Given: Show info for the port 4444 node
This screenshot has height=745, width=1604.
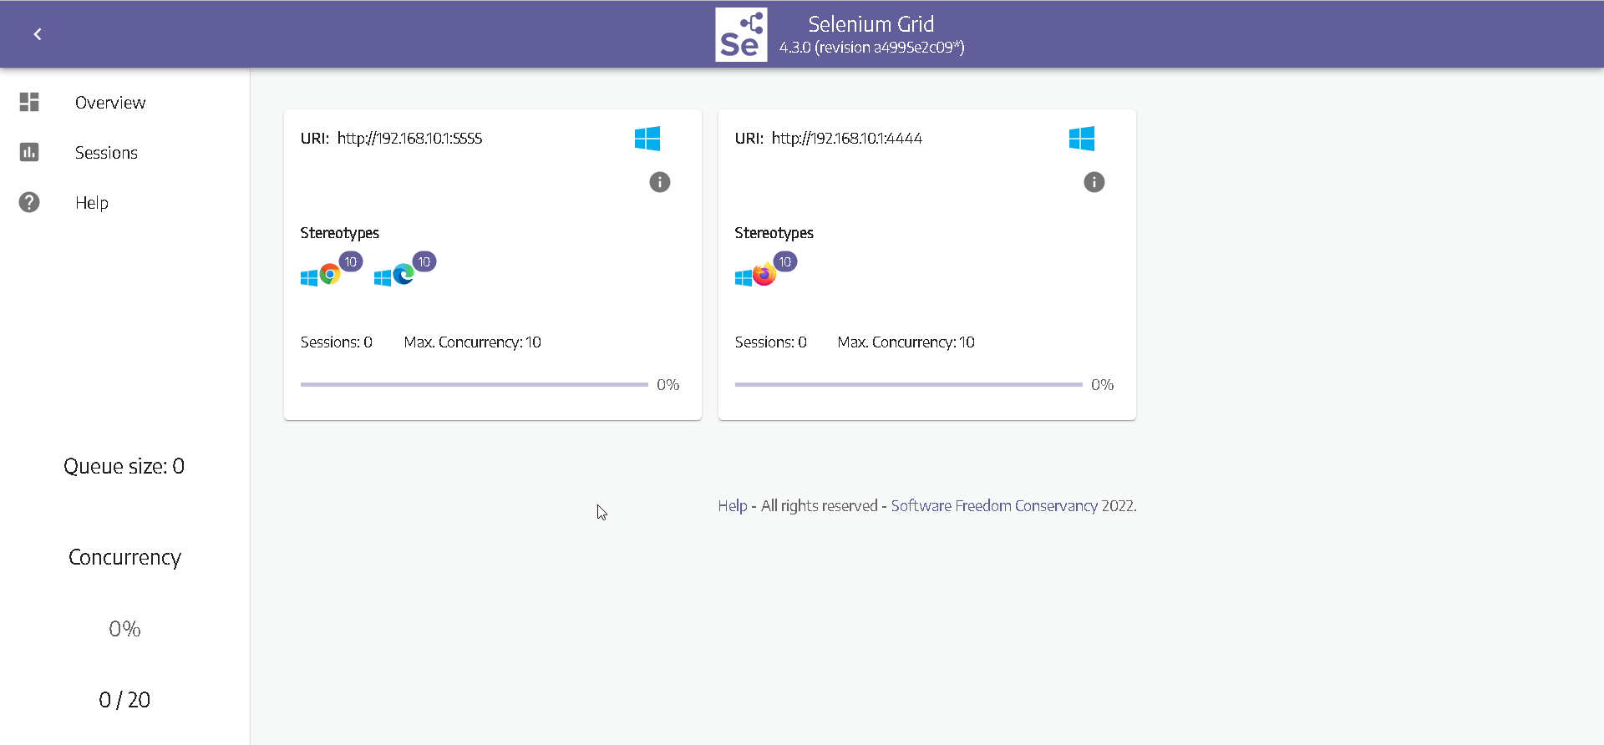Looking at the screenshot, I should [1094, 182].
